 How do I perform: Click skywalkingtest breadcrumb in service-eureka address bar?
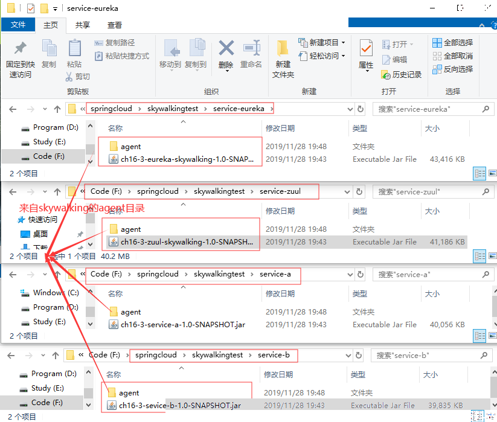coord(173,109)
